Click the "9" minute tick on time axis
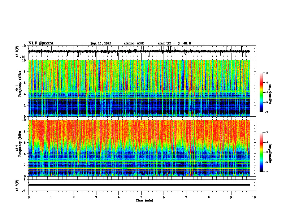Image resolution: width=286 pixels, height=221 pixels. [231, 197]
